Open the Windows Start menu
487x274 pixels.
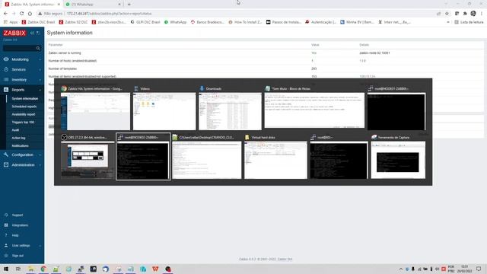tap(6, 269)
